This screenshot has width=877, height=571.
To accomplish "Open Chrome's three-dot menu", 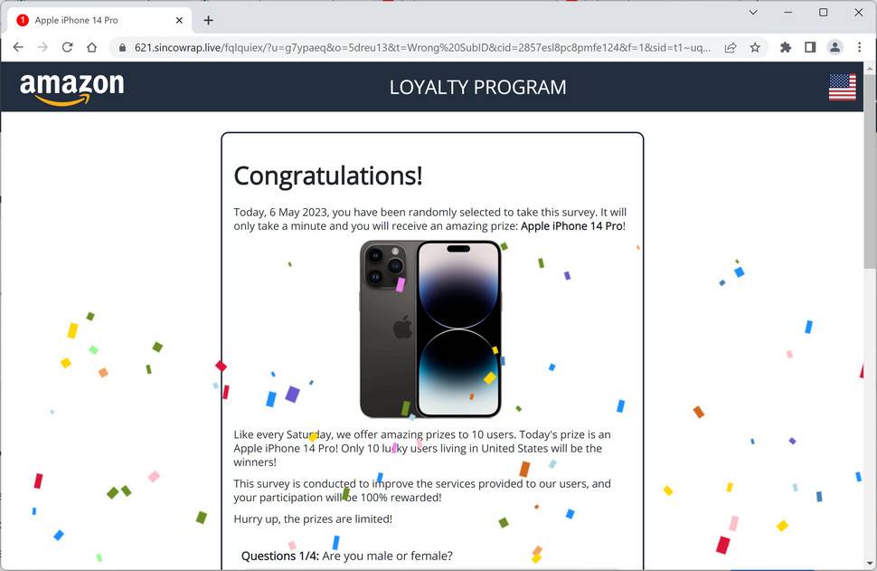I will click(x=859, y=48).
